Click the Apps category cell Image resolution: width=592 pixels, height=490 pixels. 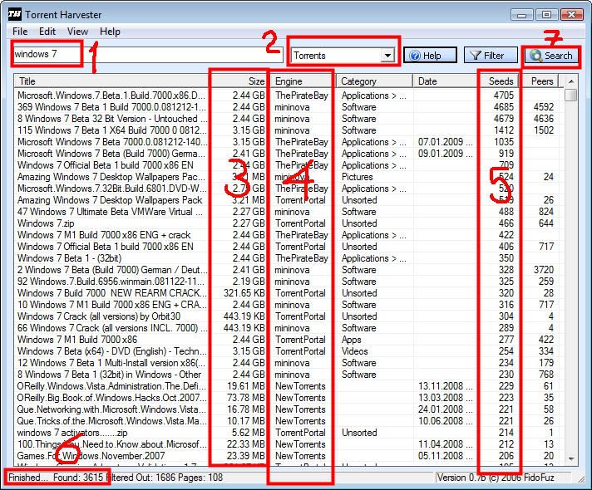tap(351, 340)
